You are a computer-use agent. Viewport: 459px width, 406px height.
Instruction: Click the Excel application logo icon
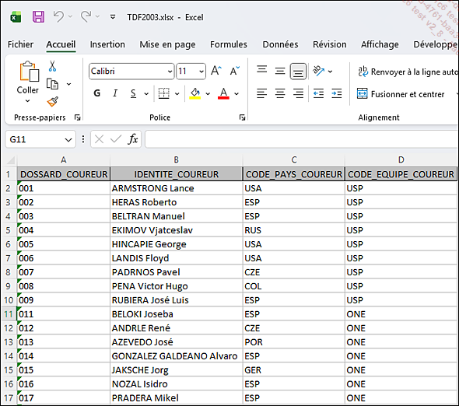click(x=16, y=17)
